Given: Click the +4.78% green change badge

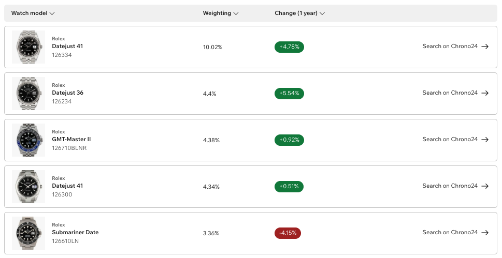Looking at the screenshot, I should 289,47.
